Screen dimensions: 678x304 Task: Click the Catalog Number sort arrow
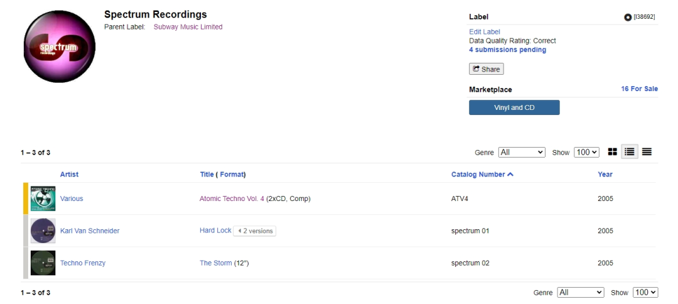pyautogui.click(x=510, y=175)
